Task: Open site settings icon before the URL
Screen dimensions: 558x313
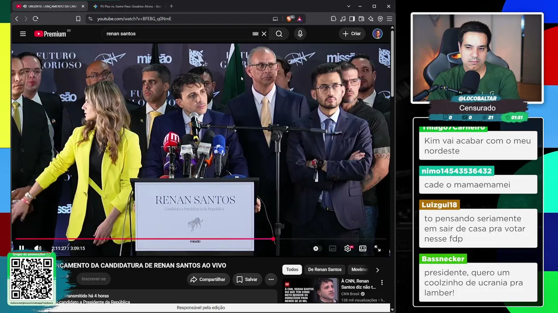Action: point(90,19)
